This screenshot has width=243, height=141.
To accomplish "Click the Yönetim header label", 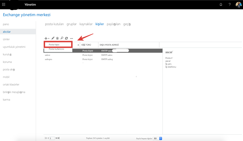I will pos(30,4).
